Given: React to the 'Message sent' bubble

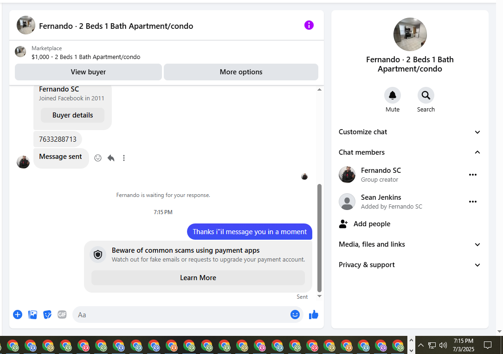Looking at the screenshot, I should (x=98, y=158).
